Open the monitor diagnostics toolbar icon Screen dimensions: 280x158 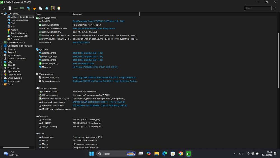tap(28, 8)
